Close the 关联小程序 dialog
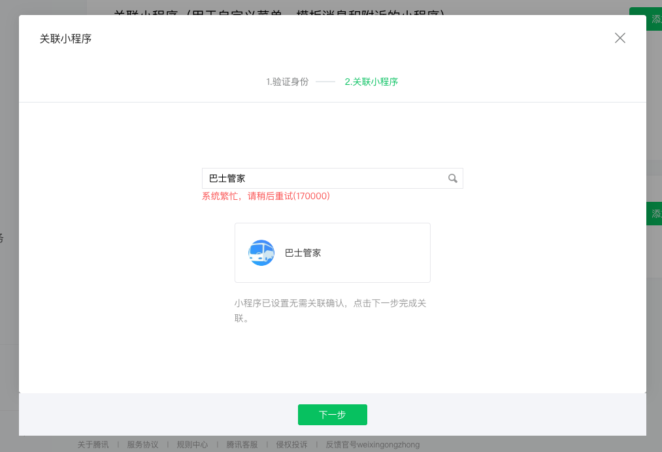662x452 pixels. [x=620, y=38]
